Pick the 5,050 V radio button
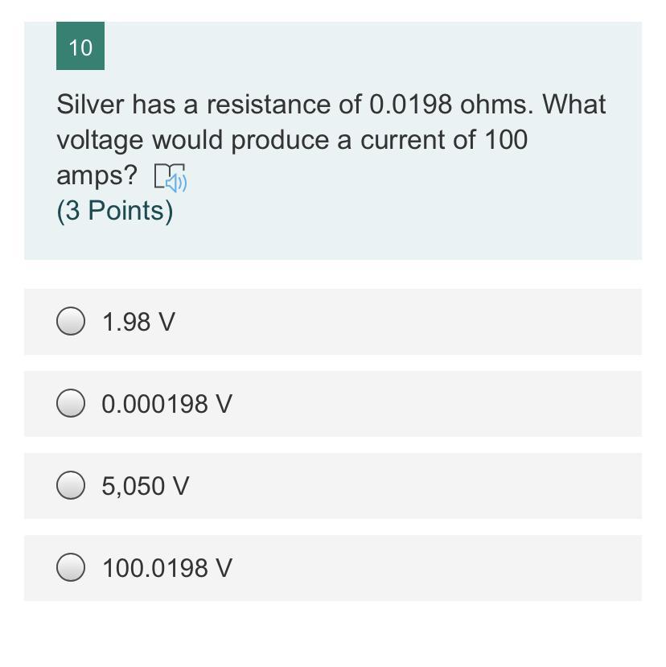Screen dimensions: 666x667 point(71,486)
